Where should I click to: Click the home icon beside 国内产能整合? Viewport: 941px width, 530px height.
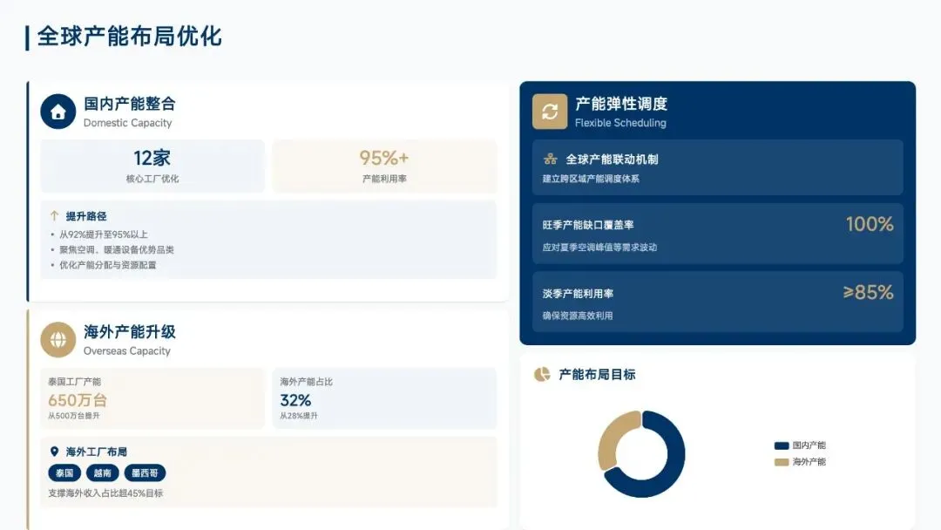click(58, 112)
